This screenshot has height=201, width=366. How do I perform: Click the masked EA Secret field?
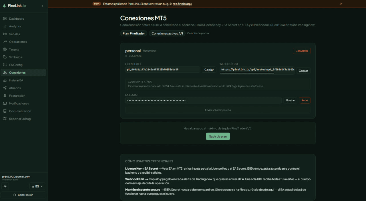[x=203, y=100]
